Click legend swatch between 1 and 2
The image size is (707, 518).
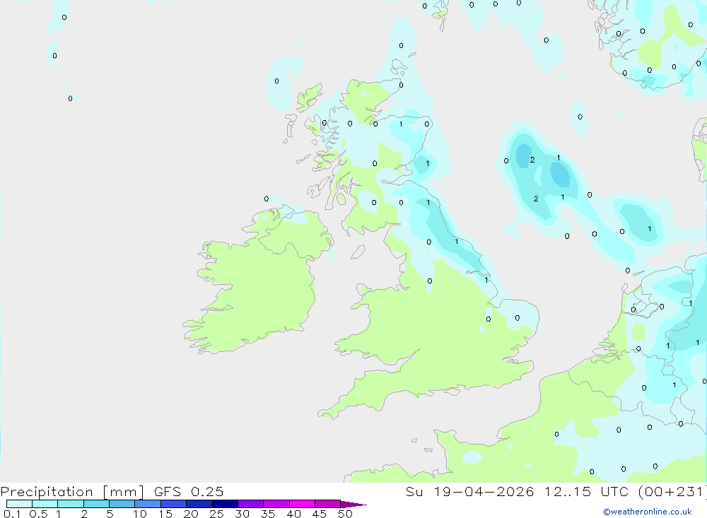tap(70, 504)
